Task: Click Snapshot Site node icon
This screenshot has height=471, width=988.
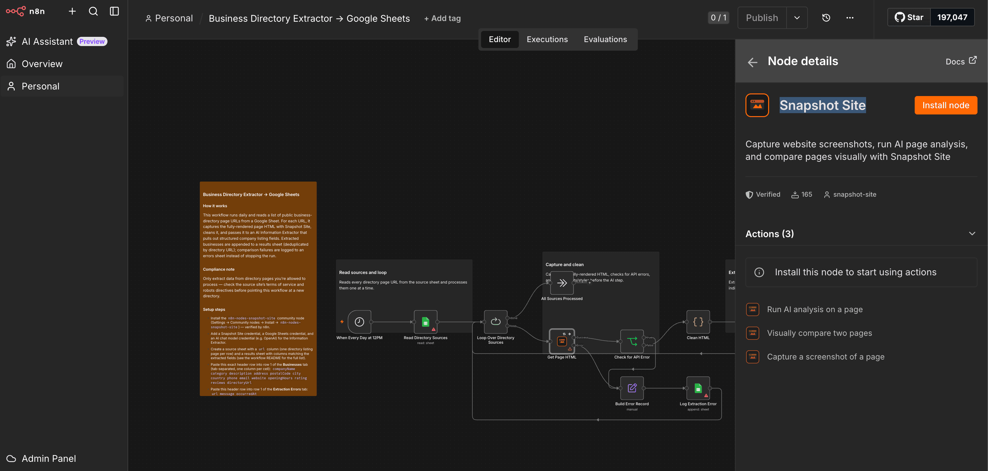Action: point(757,105)
